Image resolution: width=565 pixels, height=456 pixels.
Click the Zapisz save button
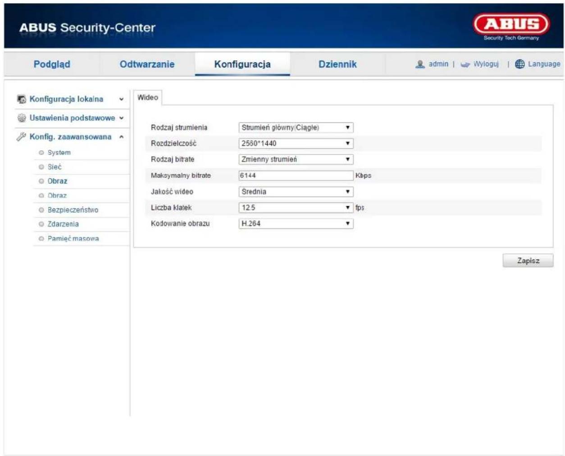point(528,260)
